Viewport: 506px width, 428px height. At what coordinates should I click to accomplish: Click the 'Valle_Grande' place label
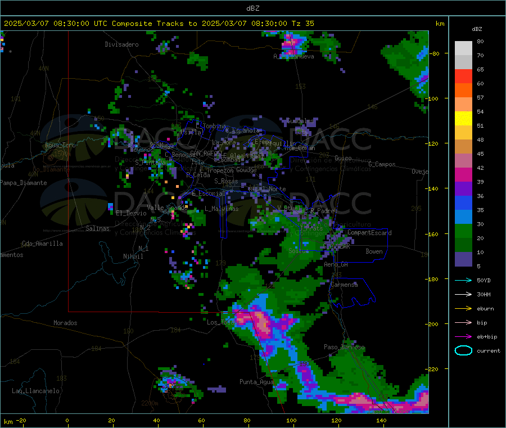coord(167,208)
